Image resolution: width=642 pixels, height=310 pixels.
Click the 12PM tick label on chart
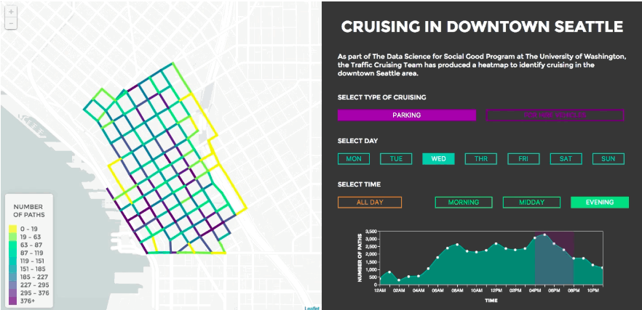click(x=496, y=290)
